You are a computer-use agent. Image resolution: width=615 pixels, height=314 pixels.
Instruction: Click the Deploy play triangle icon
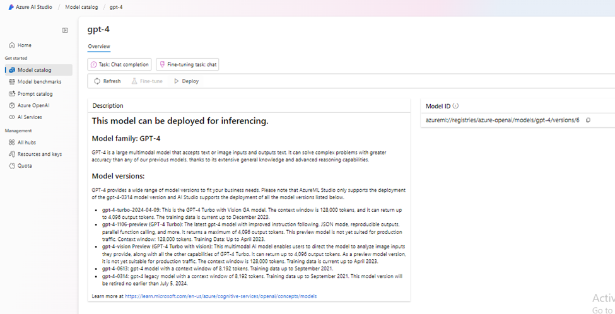[177, 81]
